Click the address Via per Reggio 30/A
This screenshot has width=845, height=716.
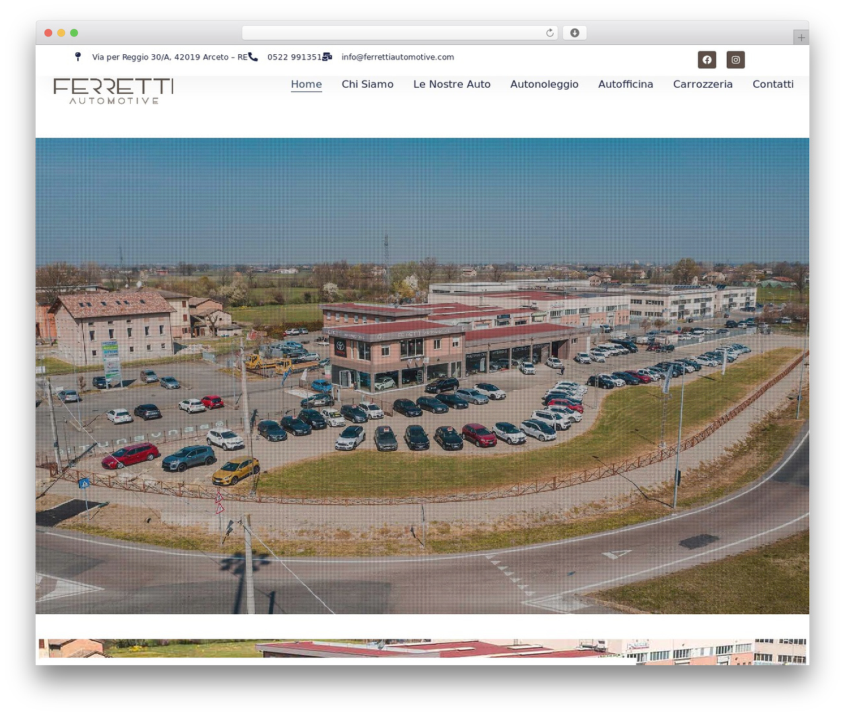pyautogui.click(x=170, y=57)
